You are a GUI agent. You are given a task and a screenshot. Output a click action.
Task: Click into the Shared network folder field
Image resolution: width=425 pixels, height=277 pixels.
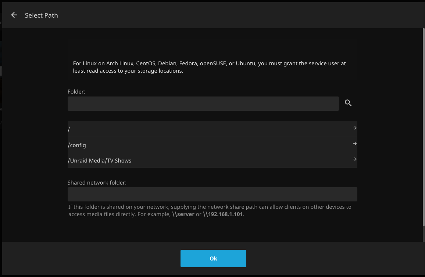(x=212, y=194)
